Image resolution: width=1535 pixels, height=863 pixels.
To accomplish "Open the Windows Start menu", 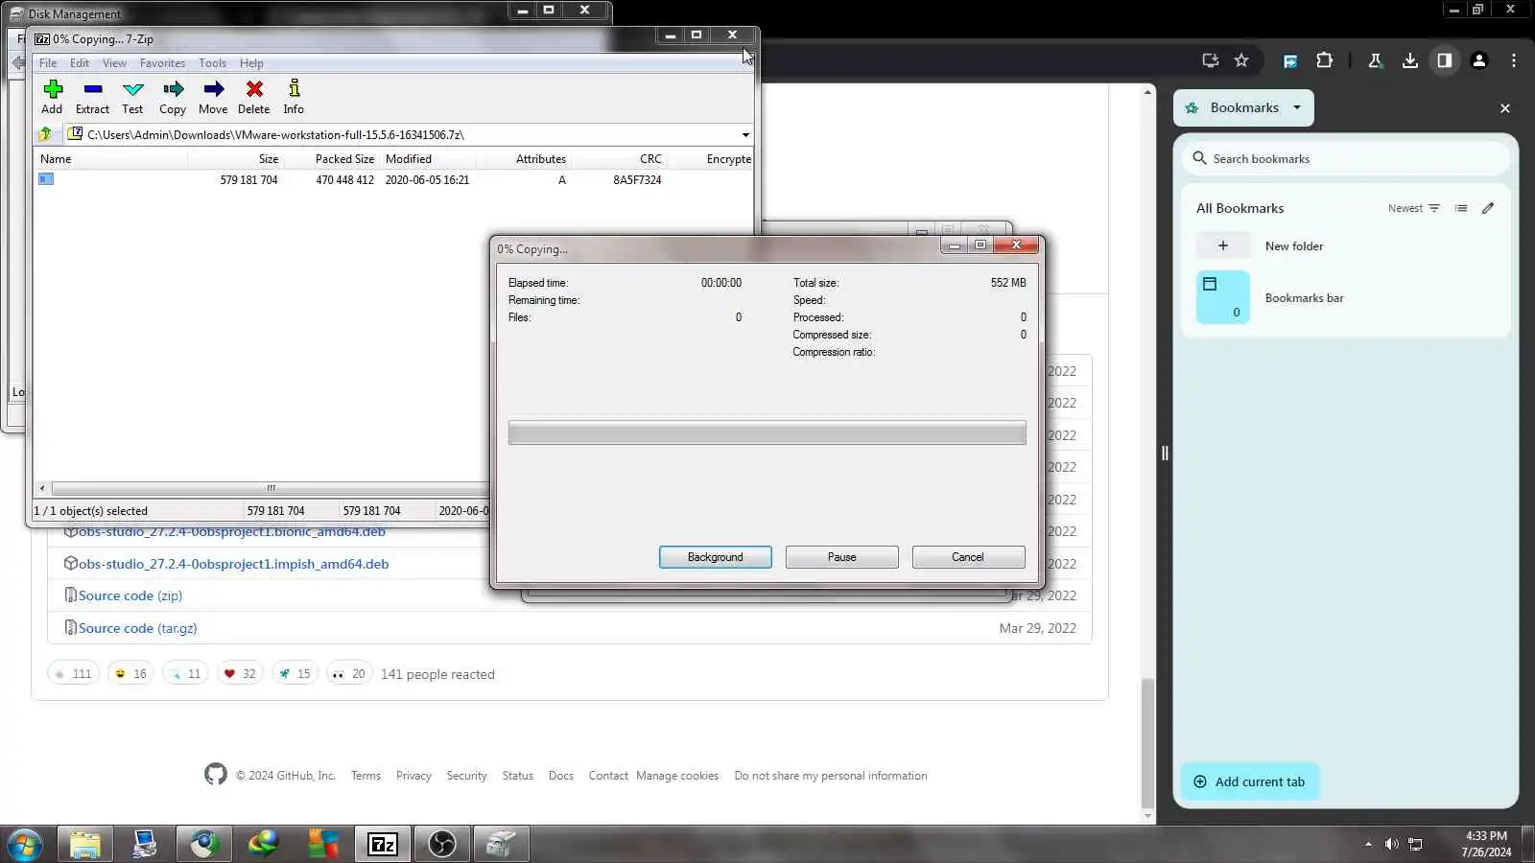I will pyautogui.click(x=24, y=845).
